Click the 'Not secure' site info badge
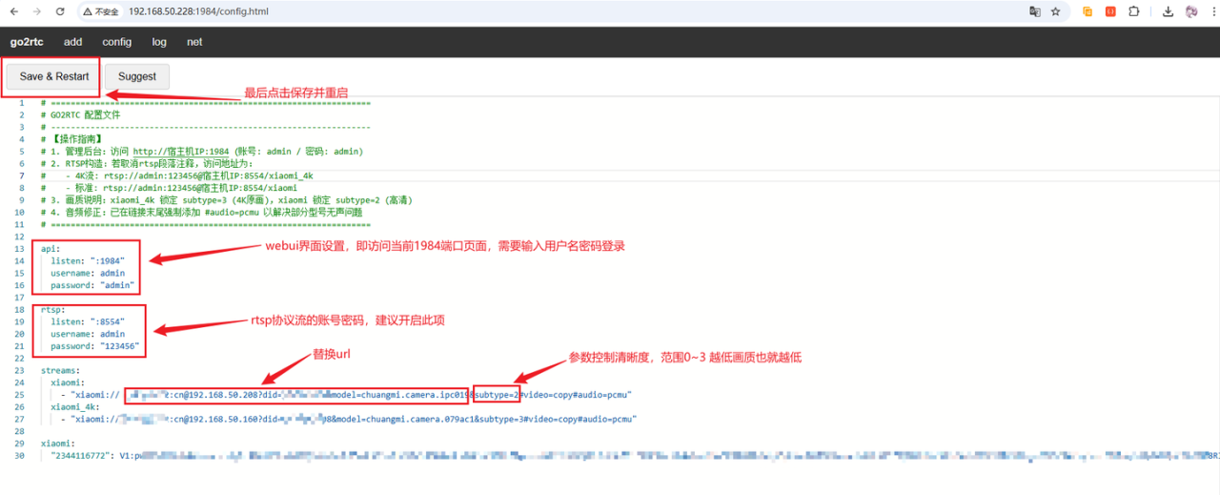Screen dimensions: 1220x495 101,11
